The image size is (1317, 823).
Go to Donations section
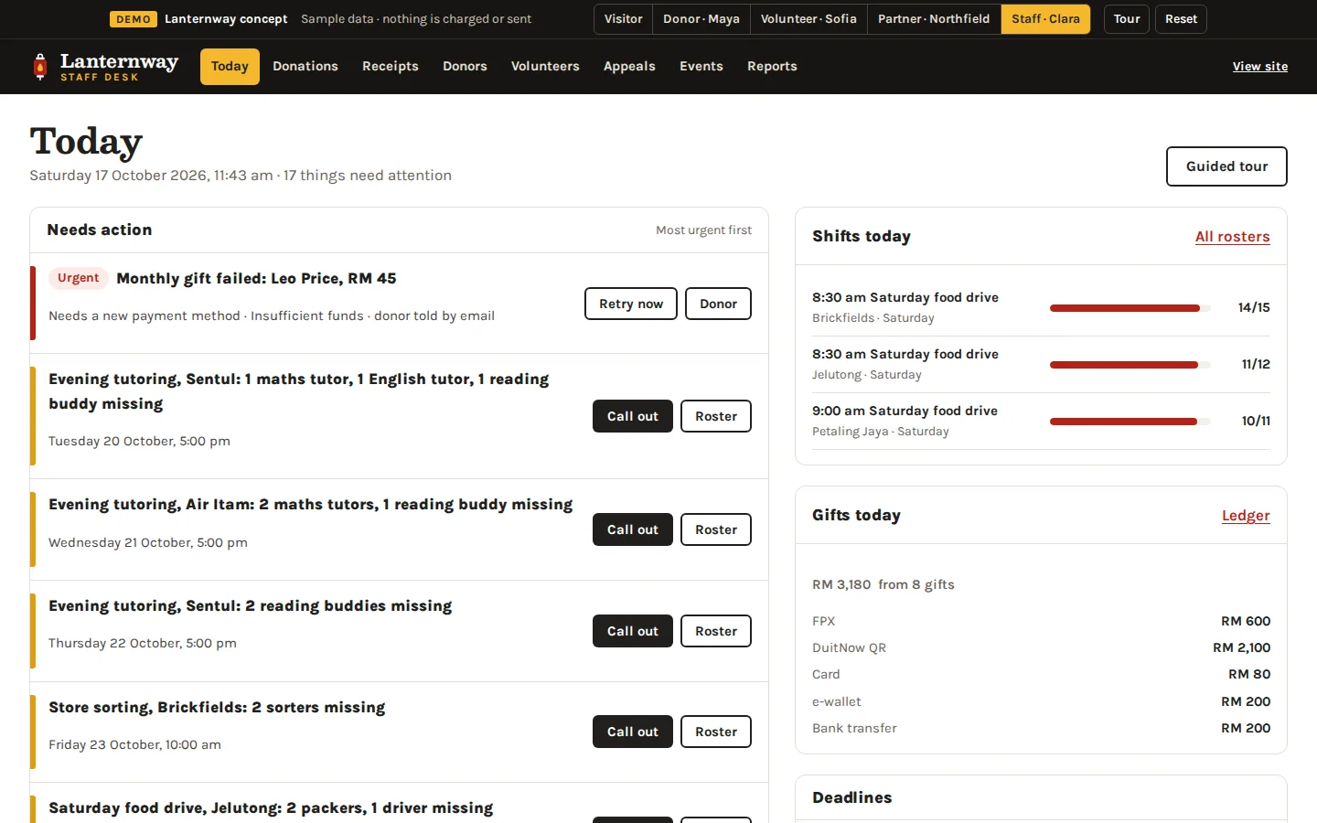pos(305,67)
